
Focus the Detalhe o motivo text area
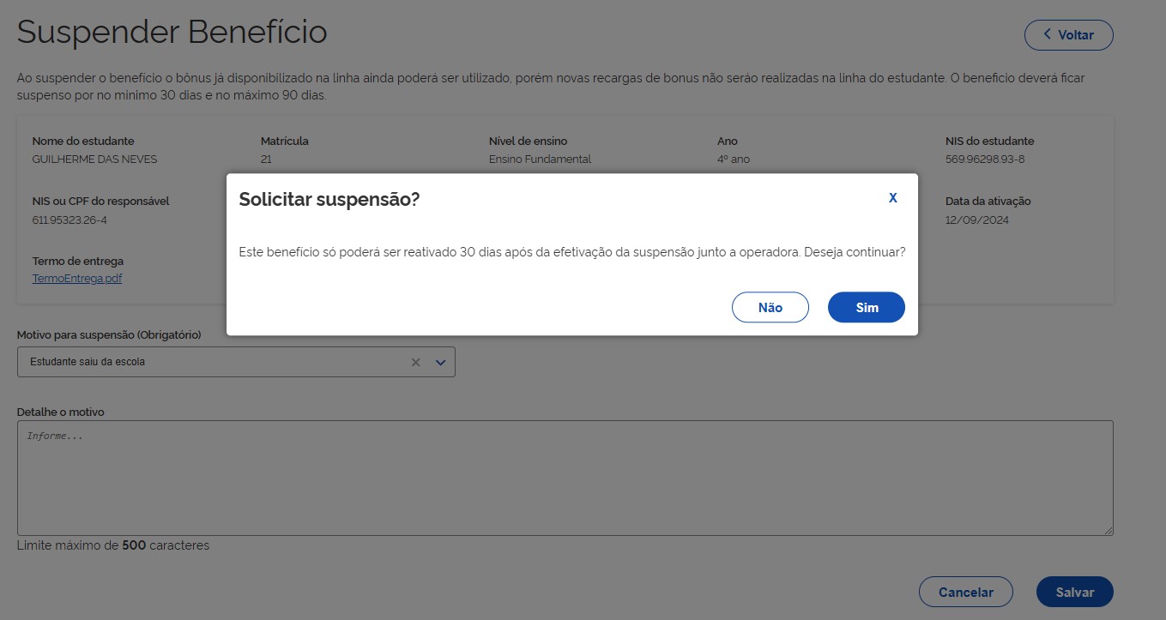[x=565, y=478]
